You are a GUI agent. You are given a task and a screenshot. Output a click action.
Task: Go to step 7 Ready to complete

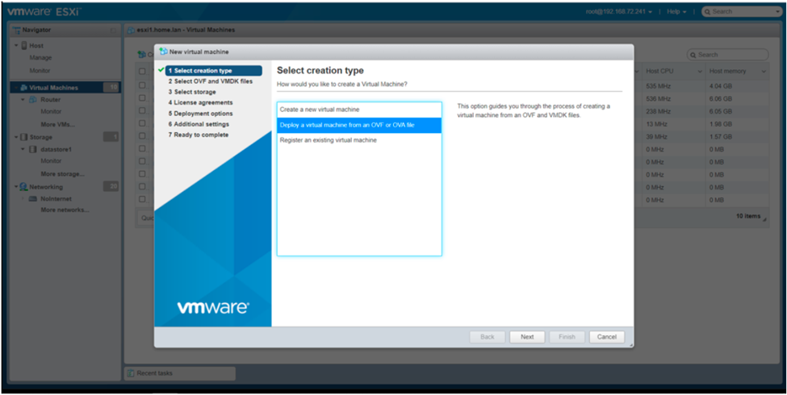199,135
